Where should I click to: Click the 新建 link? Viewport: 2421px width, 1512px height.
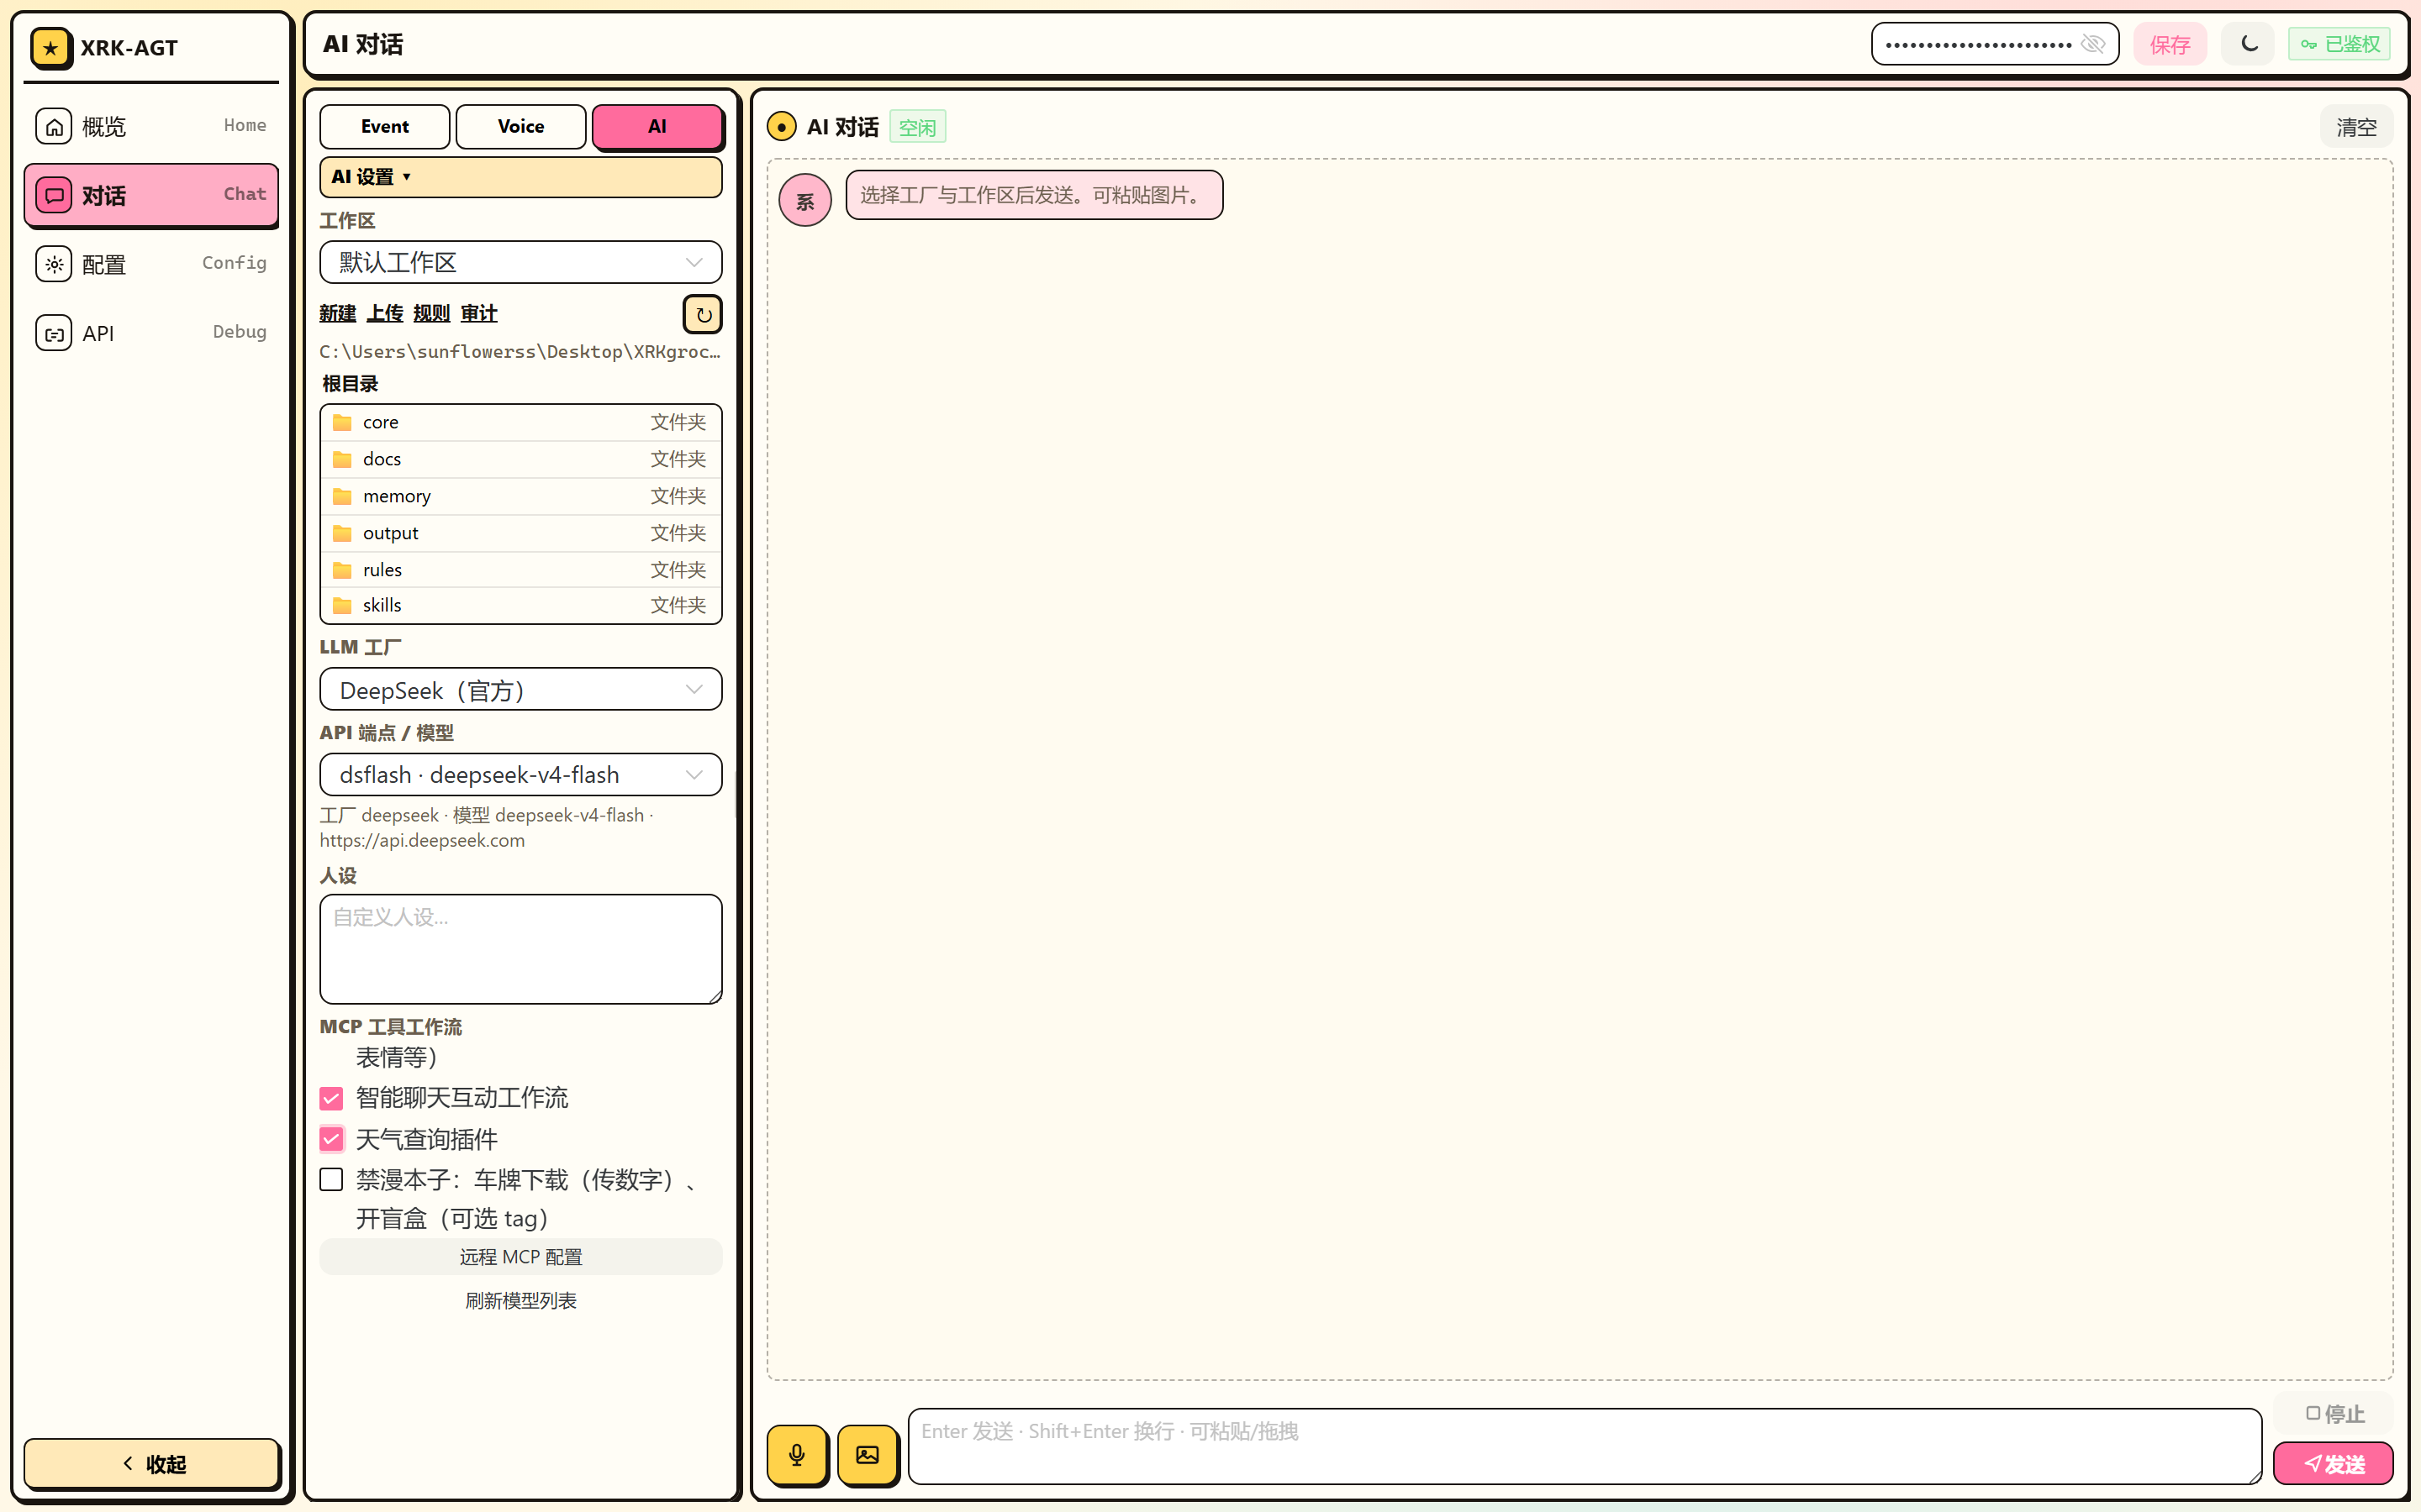(x=338, y=314)
